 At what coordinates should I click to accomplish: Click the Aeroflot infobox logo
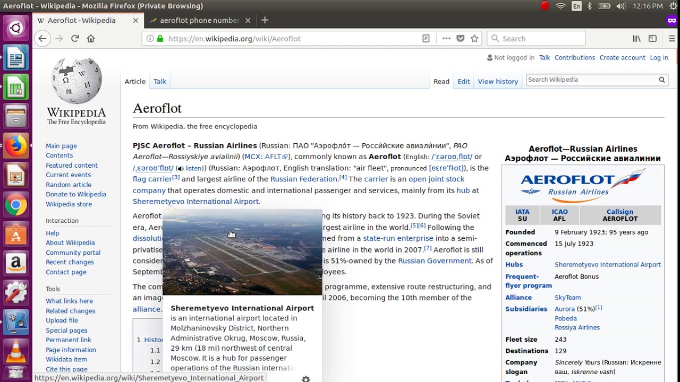pos(583,185)
